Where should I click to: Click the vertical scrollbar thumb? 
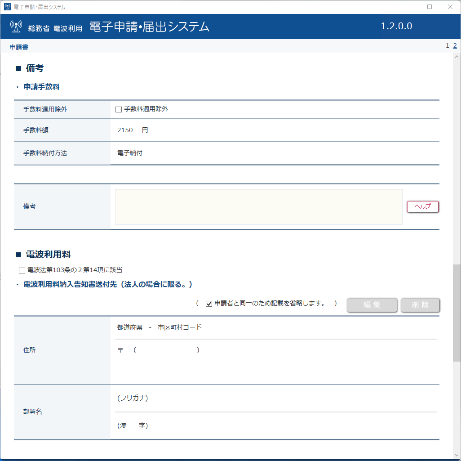(x=457, y=313)
